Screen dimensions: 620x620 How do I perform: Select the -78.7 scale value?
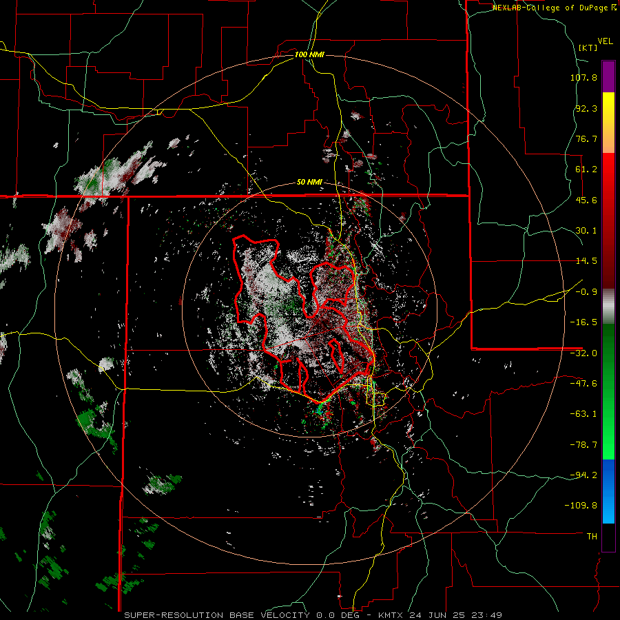click(583, 445)
